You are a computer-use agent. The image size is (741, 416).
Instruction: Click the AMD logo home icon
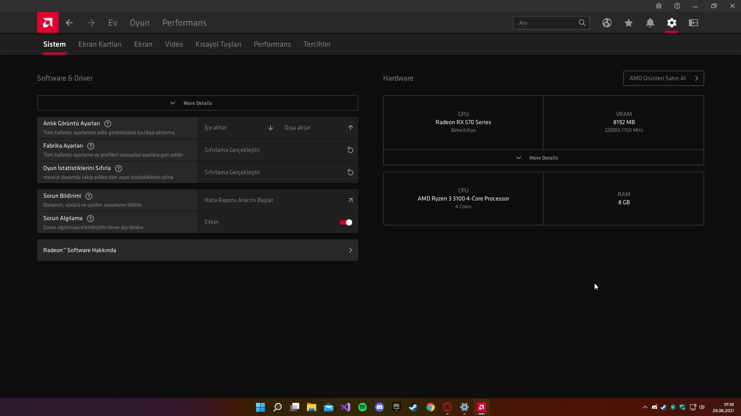48,23
